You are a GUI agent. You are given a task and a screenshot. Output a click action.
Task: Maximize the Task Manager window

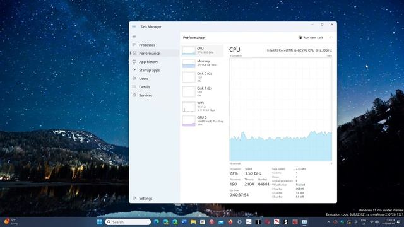coord(322,25)
